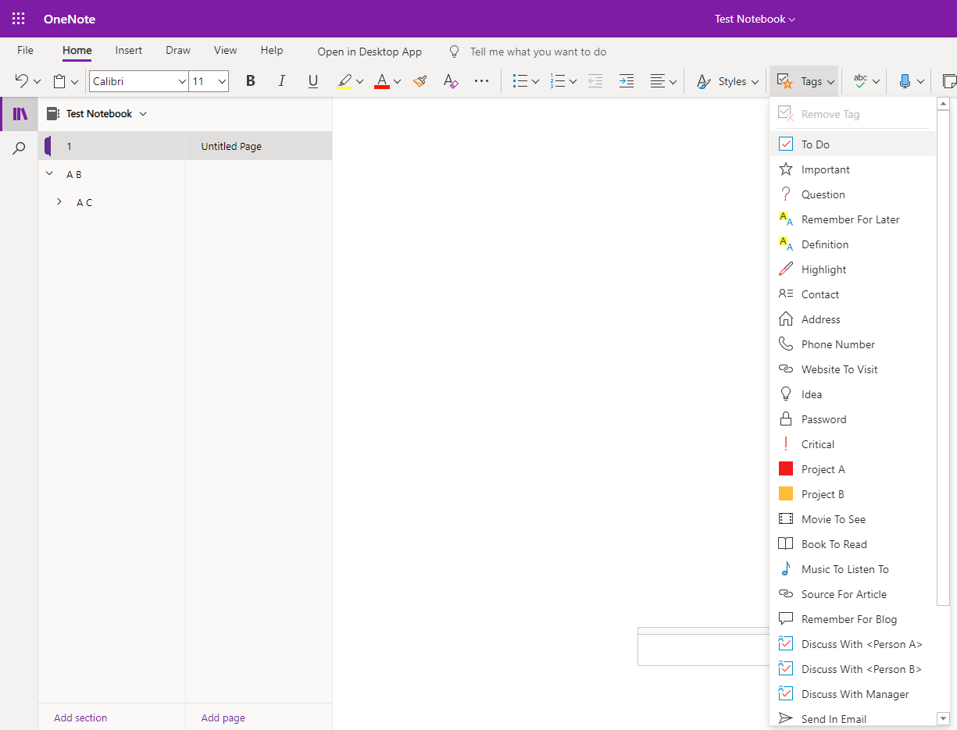Apply the Discuss With <Person A> tag
This screenshot has height=730, width=957.
pos(853,644)
